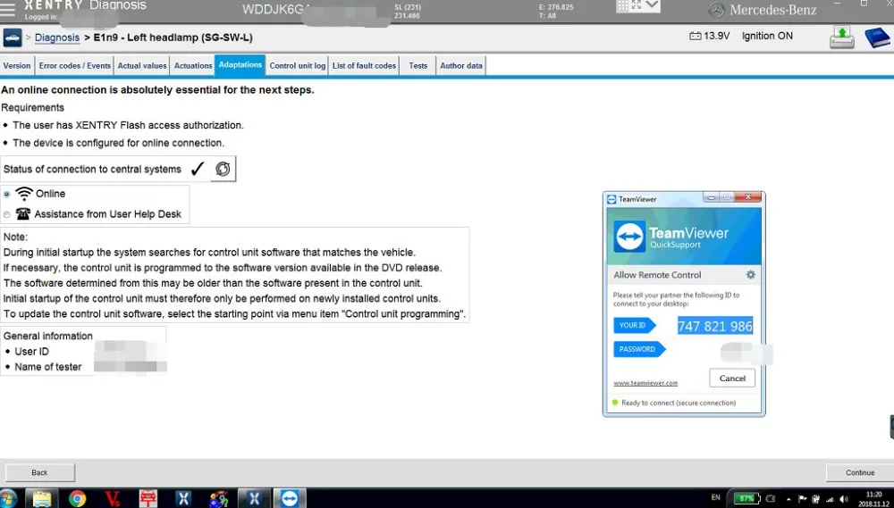The height and width of the screenshot is (508, 894).
Task: Switch to the Actual values tab
Action: click(142, 65)
